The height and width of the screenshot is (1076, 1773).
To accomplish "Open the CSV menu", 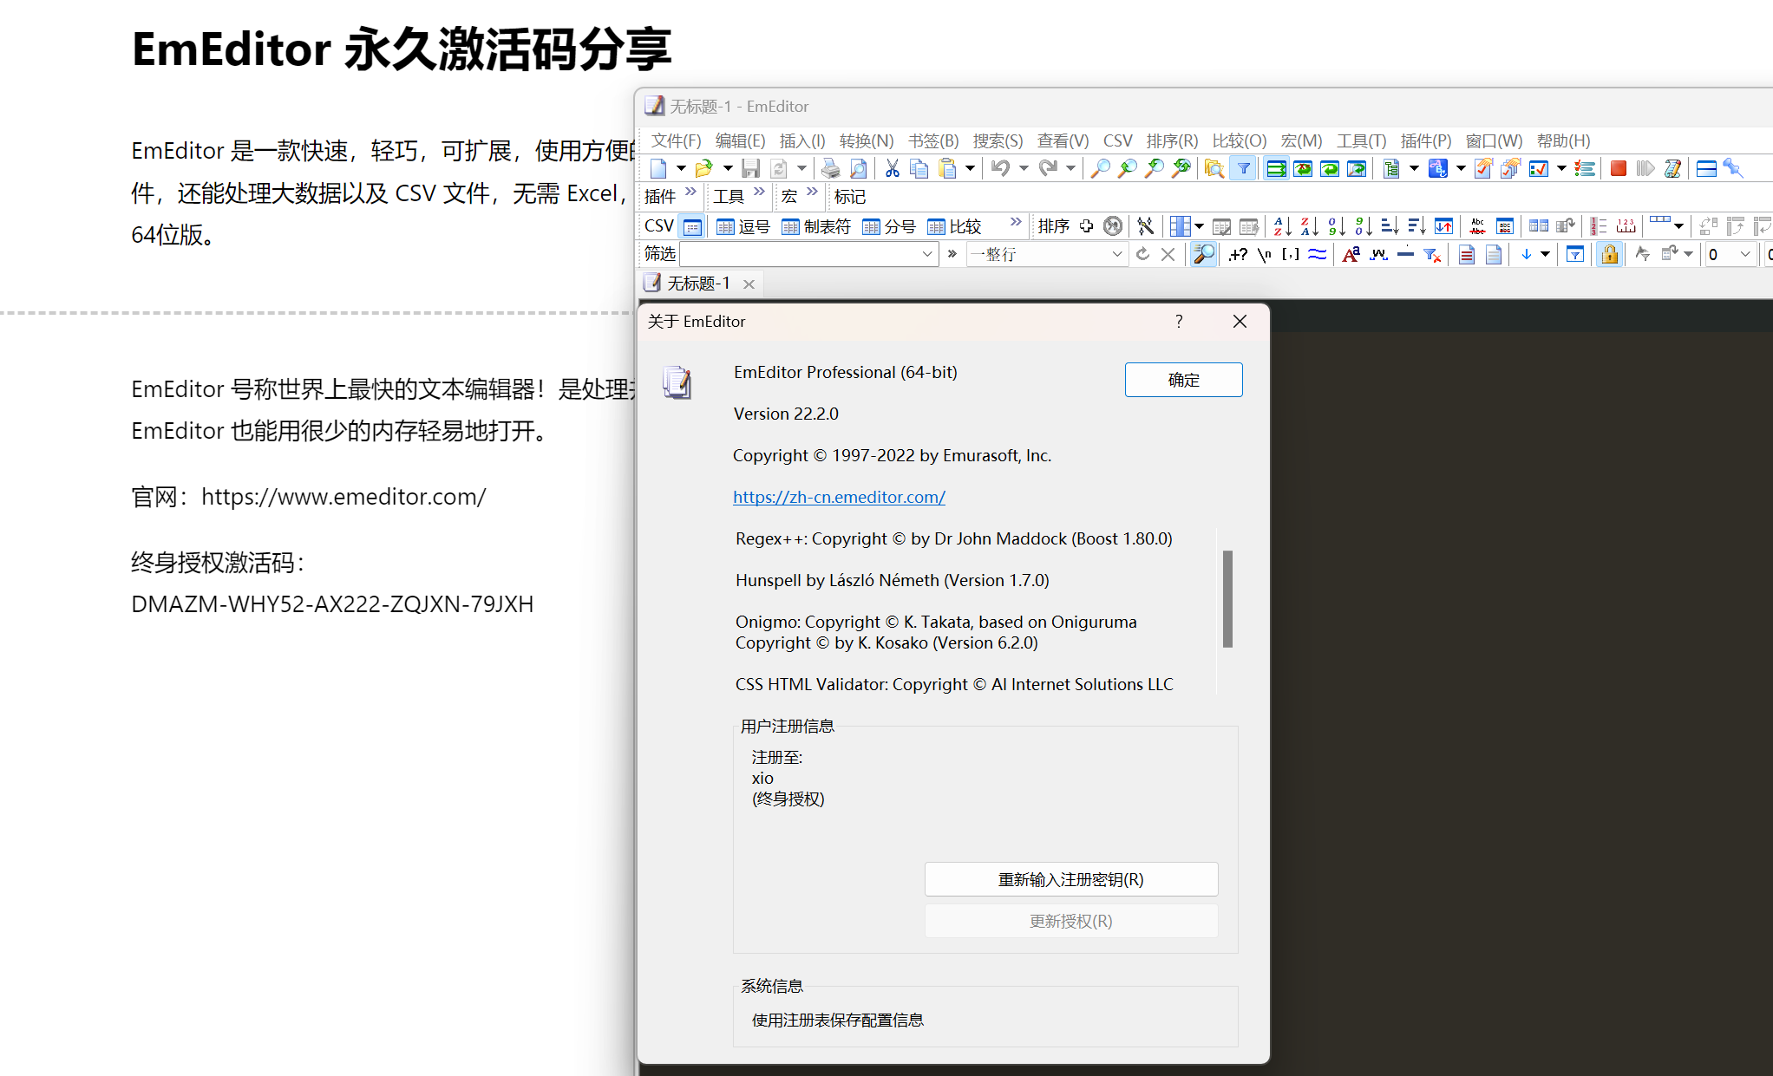I will 1117,140.
